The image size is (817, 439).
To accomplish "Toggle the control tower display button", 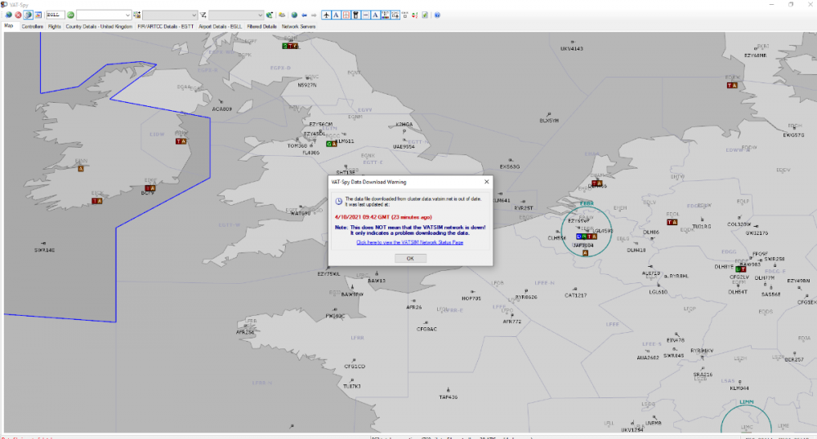I will [355, 15].
